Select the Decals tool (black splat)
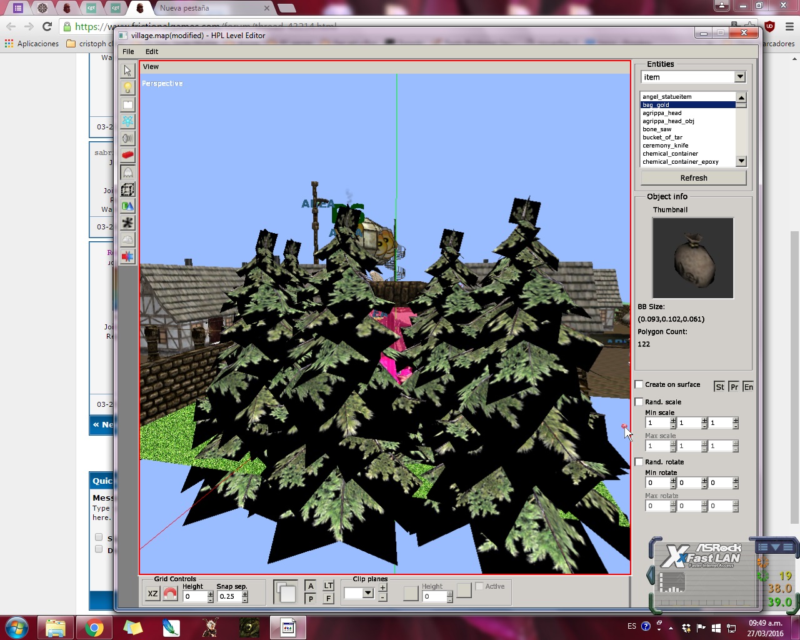Viewport: 800px width, 640px height. pyautogui.click(x=127, y=222)
